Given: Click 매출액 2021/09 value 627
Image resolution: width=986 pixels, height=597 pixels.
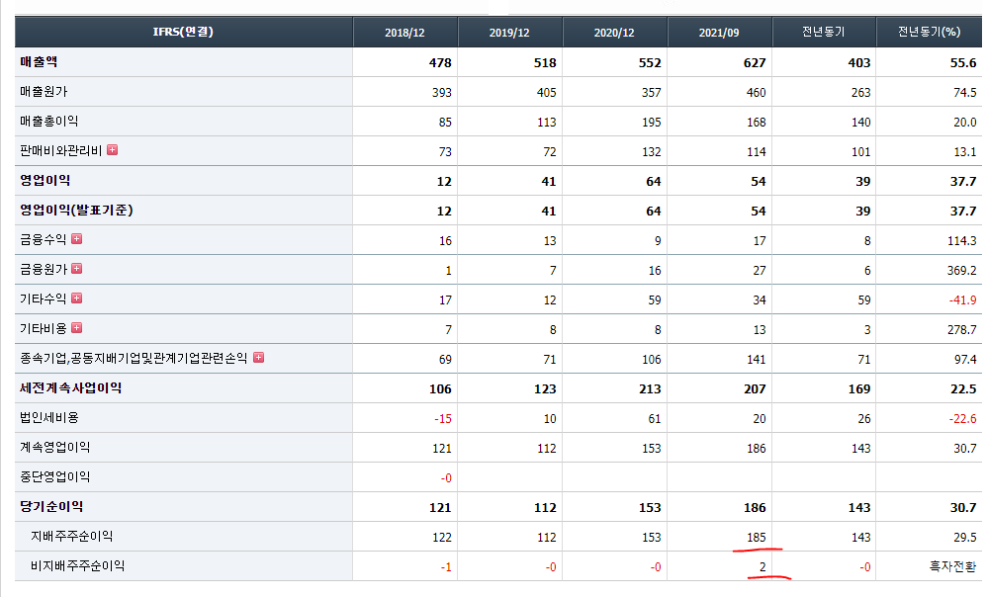Looking at the screenshot, I should tap(755, 63).
